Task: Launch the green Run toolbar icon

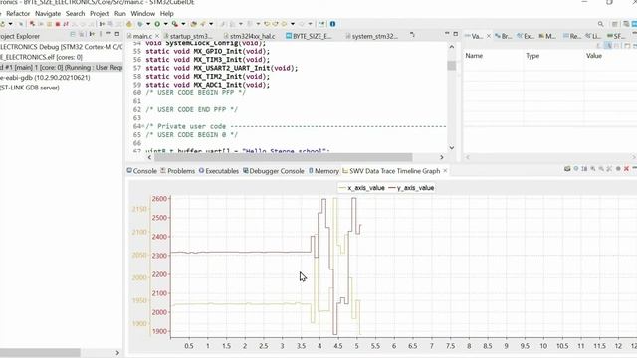Action: click(x=157, y=24)
